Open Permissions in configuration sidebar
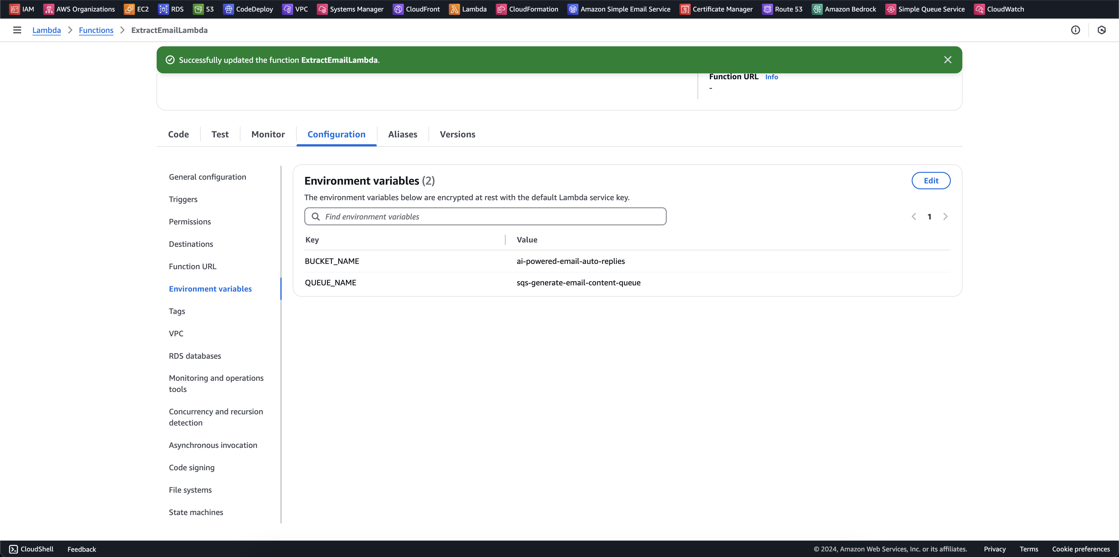1119x557 pixels. pyautogui.click(x=190, y=222)
